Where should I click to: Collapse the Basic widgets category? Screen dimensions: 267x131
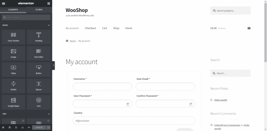(49, 25)
